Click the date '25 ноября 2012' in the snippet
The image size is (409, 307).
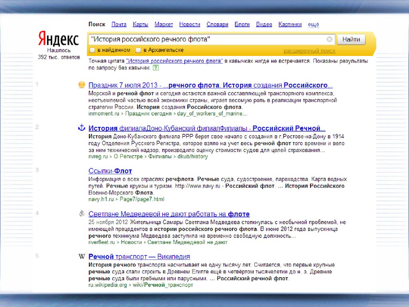pos(108,222)
